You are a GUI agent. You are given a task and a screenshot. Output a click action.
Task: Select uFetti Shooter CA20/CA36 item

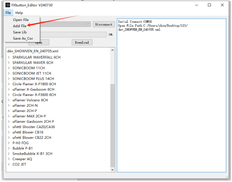pyautogui.click(x=34, y=127)
